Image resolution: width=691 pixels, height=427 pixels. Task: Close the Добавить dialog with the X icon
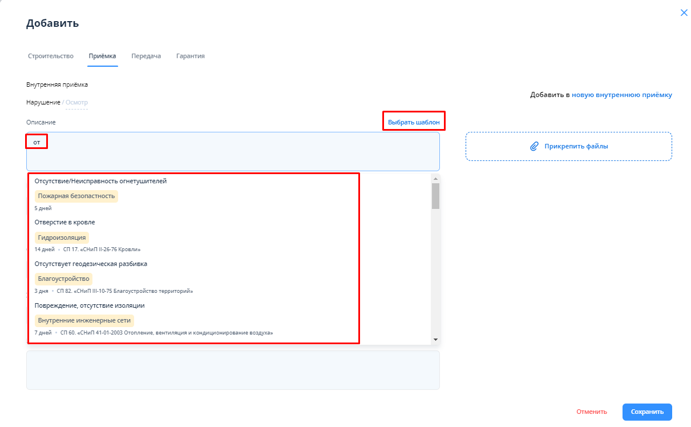pyautogui.click(x=684, y=13)
